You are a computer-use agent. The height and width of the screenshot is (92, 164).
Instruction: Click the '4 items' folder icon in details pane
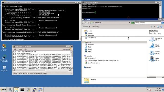(86, 81)
